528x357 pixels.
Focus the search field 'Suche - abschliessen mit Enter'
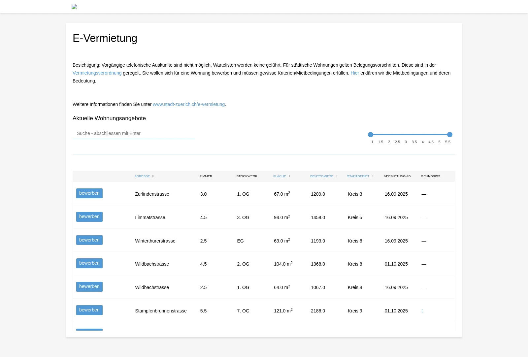(134, 133)
